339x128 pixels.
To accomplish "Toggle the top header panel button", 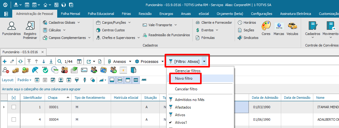I will tap(128, 80).
